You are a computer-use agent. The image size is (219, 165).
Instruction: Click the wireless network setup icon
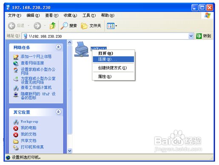coord(16,79)
